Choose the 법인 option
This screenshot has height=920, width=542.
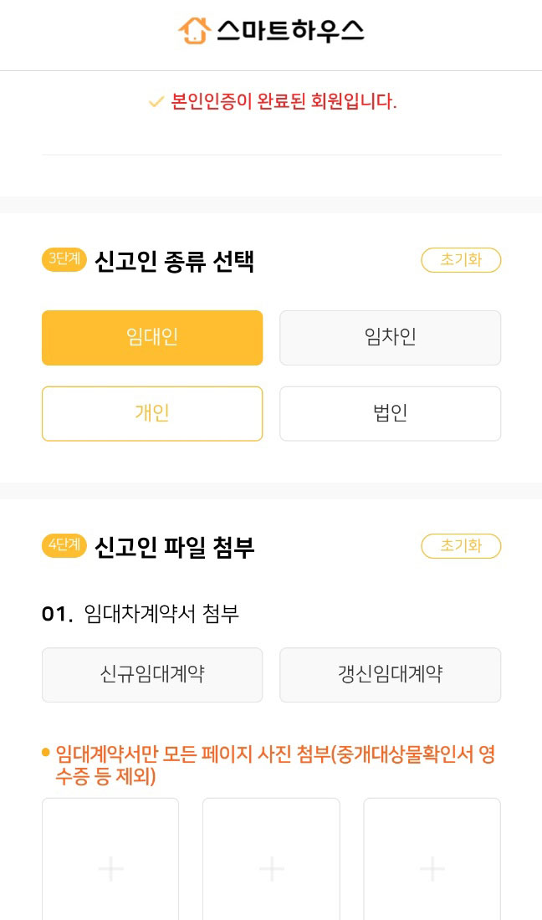pyautogui.click(x=390, y=413)
